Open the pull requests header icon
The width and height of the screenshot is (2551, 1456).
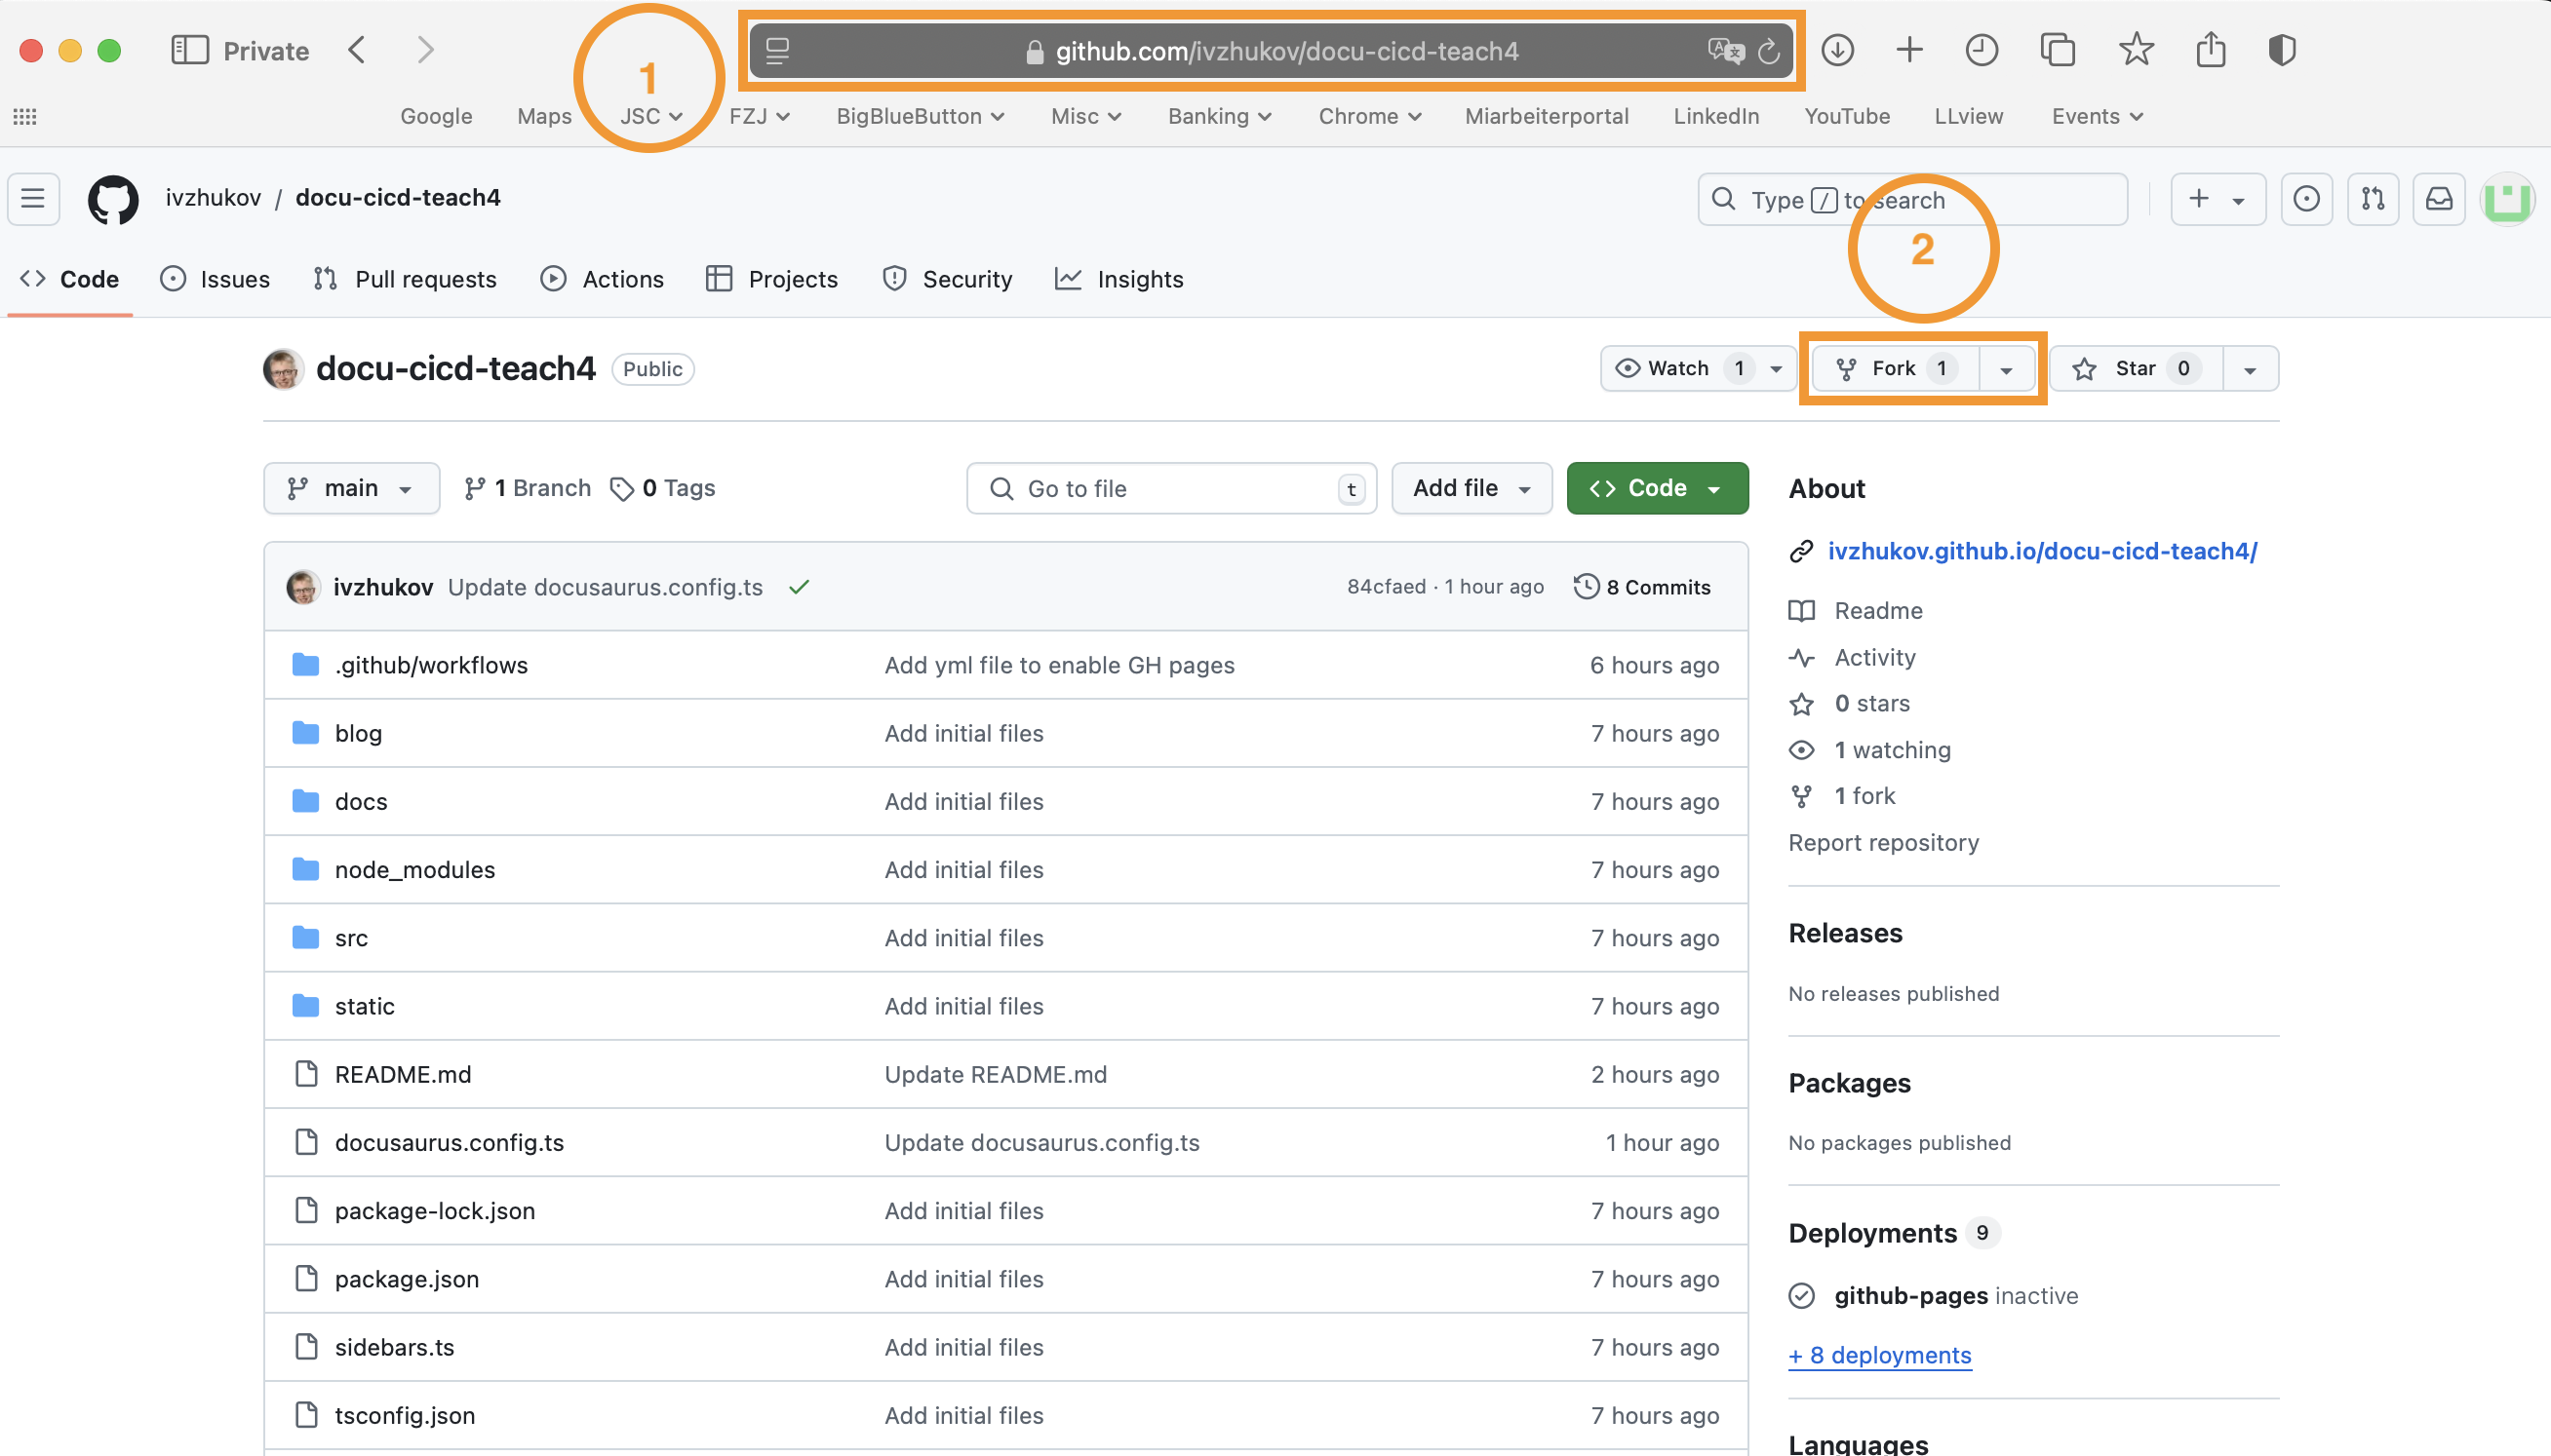pos(2372,199)
